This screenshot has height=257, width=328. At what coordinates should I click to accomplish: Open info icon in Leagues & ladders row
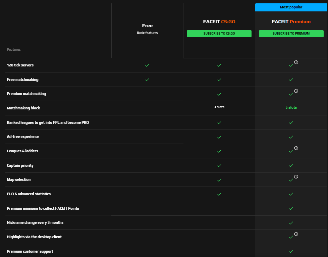tap(296, 148)
